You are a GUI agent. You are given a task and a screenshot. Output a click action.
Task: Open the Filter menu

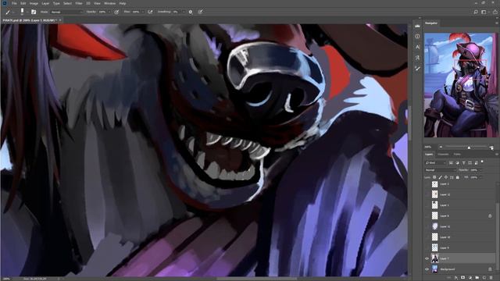[x=79, y=3]
